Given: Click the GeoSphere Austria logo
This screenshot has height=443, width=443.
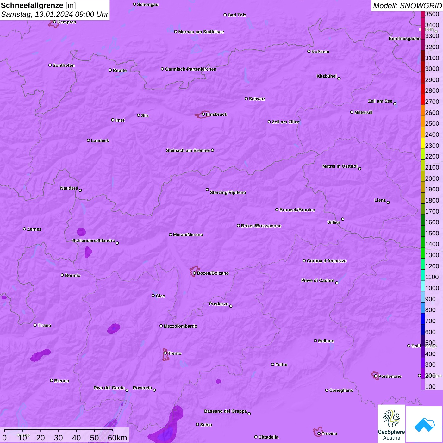Looking at the screenshot, I should coord(391,424).
